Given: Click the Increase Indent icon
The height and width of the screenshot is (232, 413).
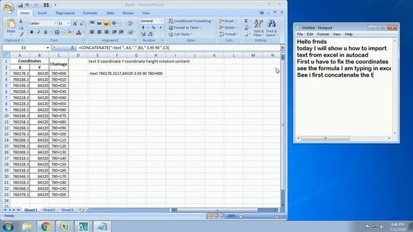Looking at the screenshot, I should (121, 32).
